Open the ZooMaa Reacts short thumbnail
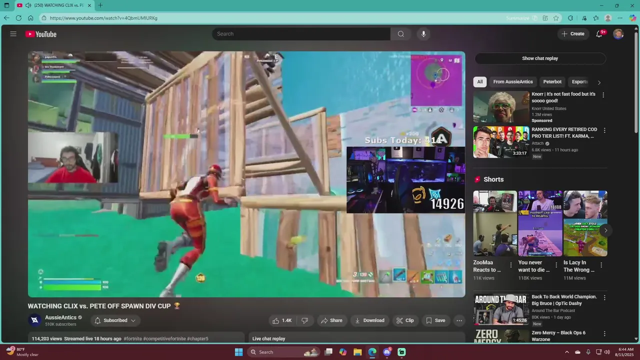This screenshot has height=360, width=640. click(x=495, y=223)
